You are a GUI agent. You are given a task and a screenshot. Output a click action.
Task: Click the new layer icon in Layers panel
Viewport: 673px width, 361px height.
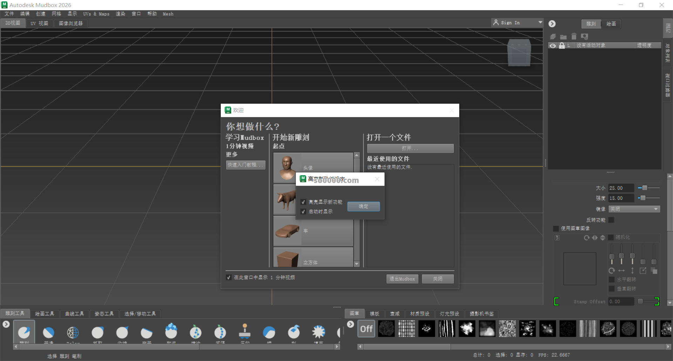click(x=553, y=36)
